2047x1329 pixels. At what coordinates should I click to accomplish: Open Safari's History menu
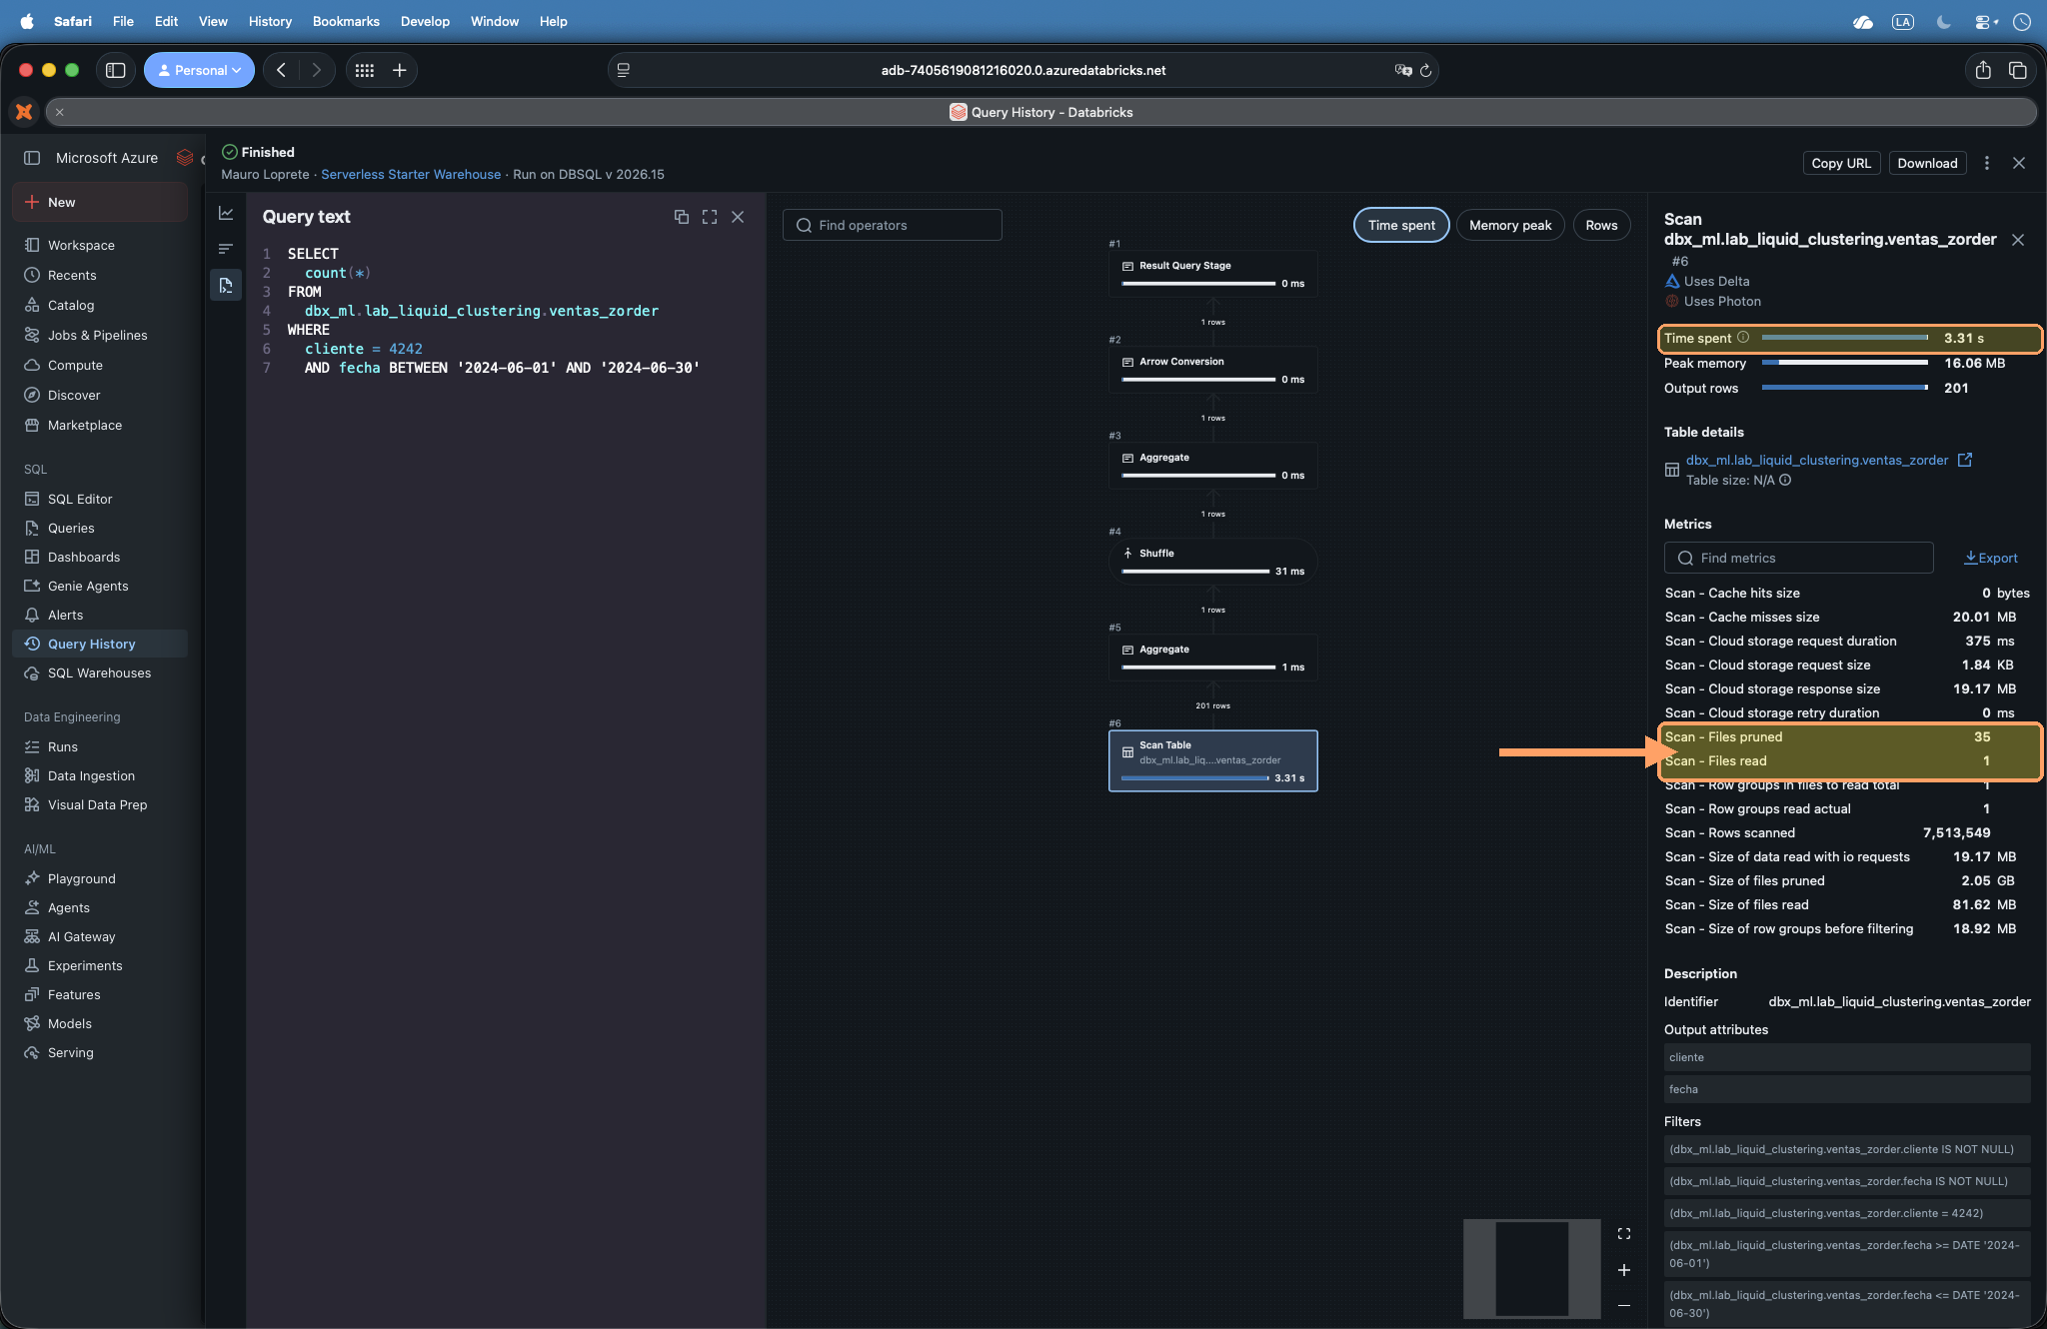(x=270, y=21)
